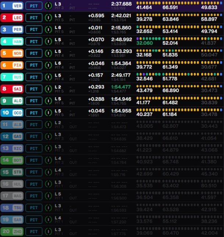Click Stroll's tyre compound icon
Image resolution: width=224 pixels, height=237 pixels.
[x=48, y=172]
